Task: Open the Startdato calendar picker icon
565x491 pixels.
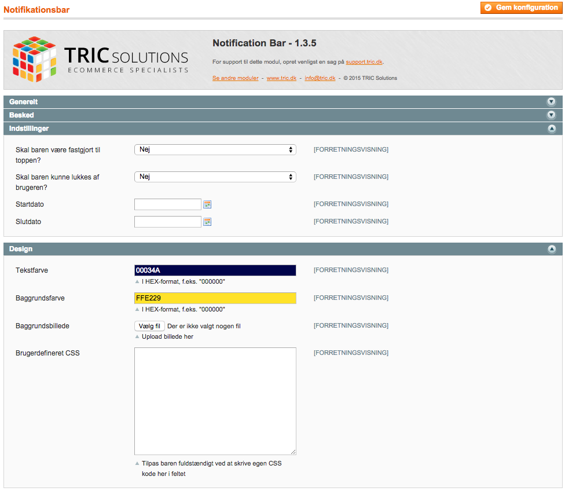Action: (x=207, y=204)
